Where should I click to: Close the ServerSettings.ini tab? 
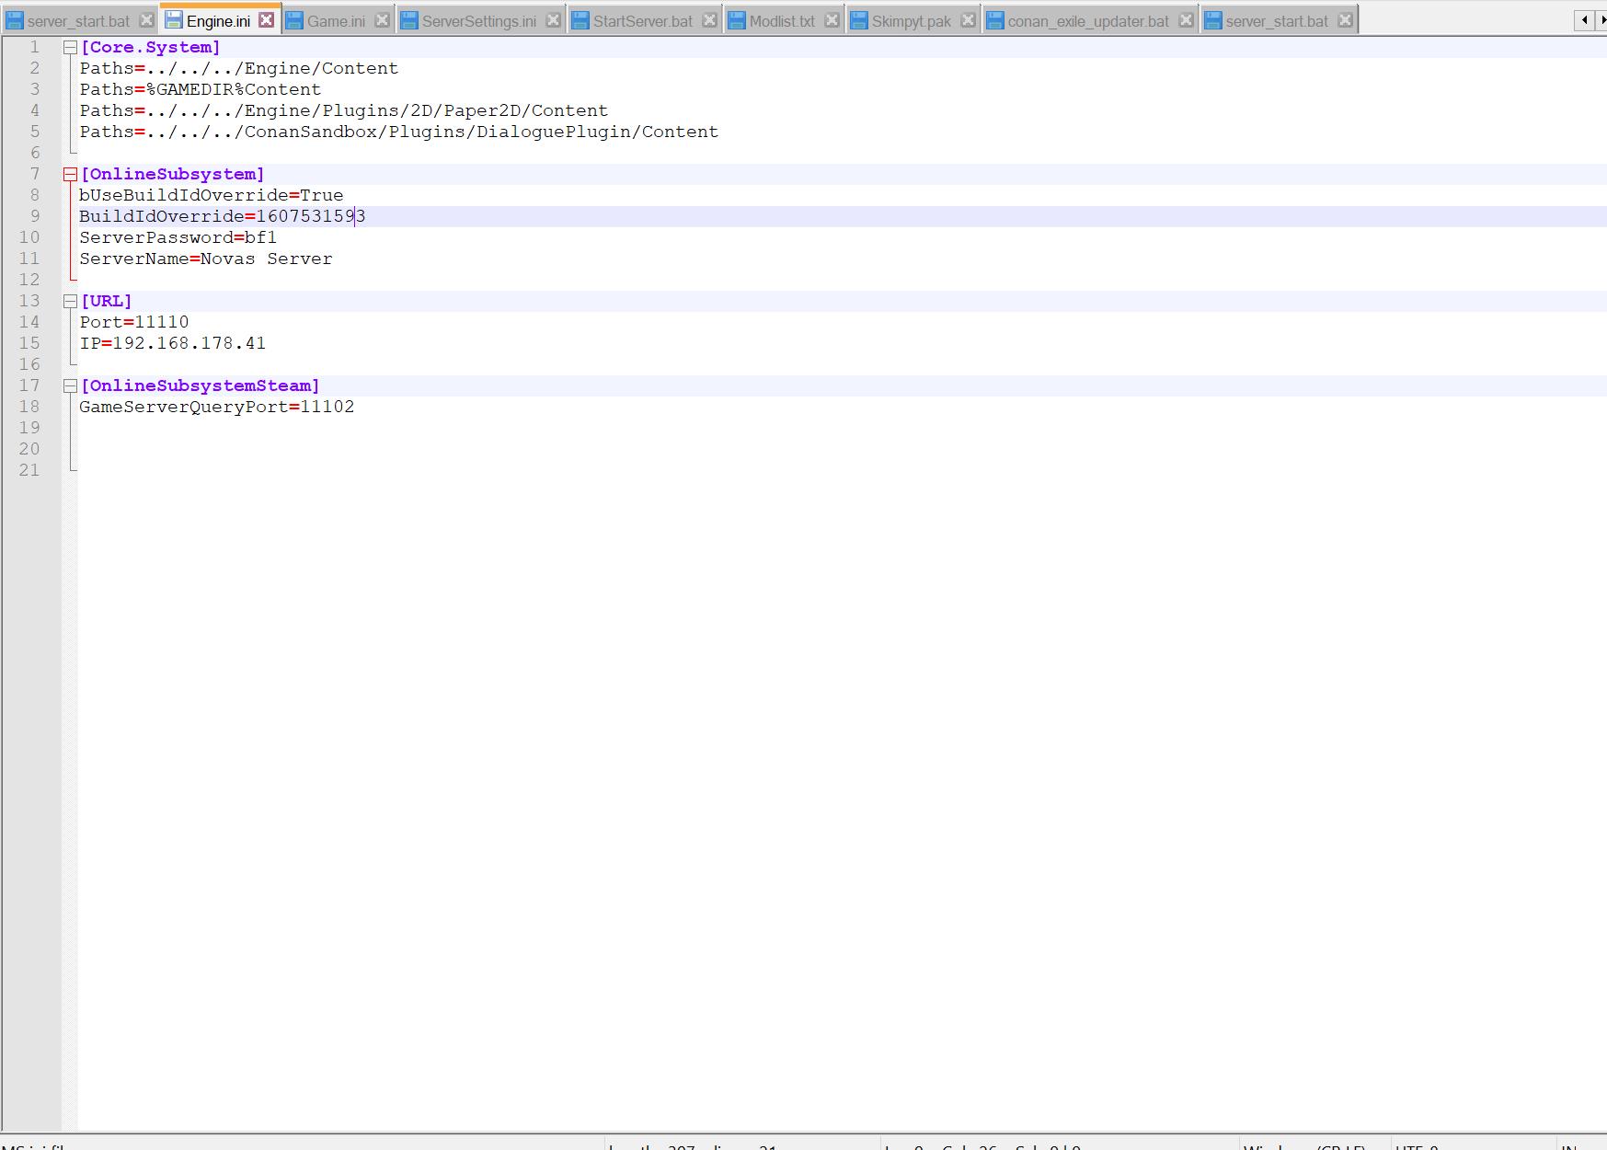pyautogui.click(x=553, y=20)
